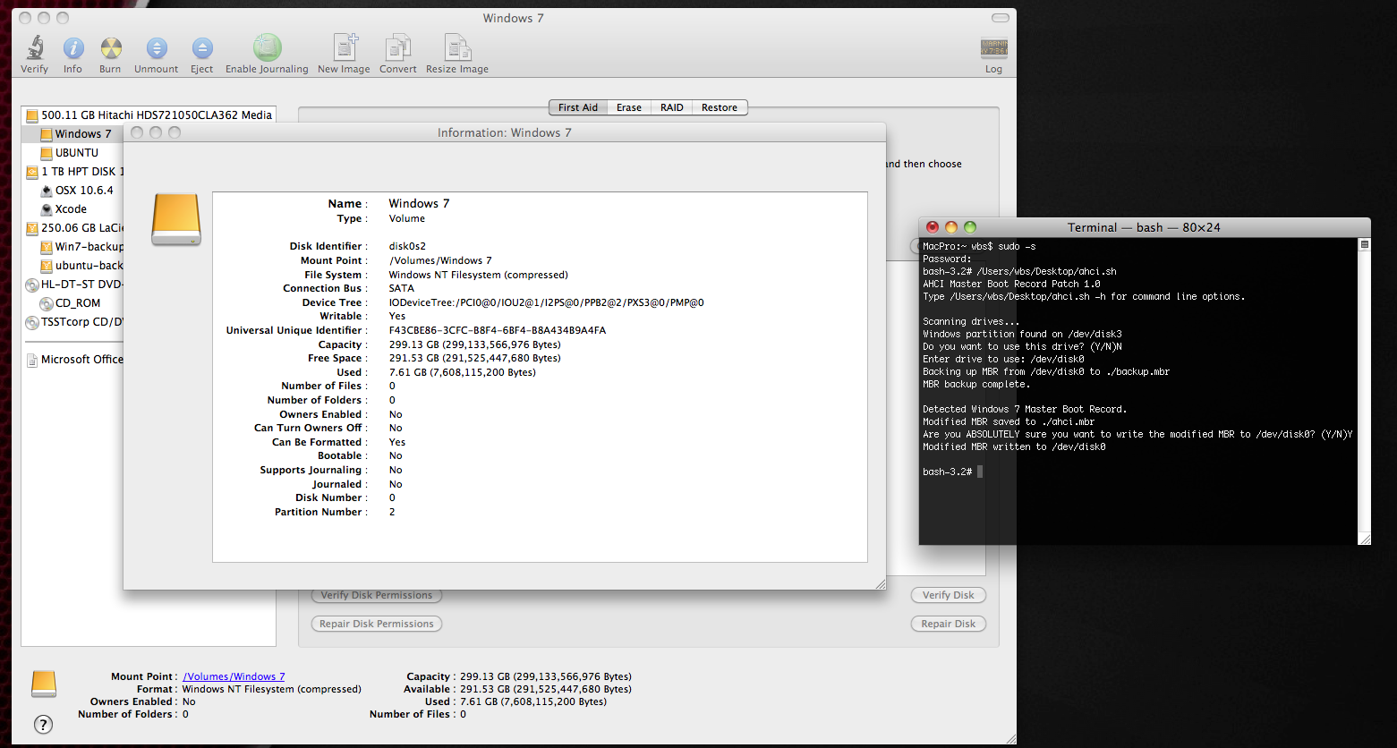Click the Terminal window title bar
The height and width of the screenshot is (748, 1397).
(x=1144, y=227)
